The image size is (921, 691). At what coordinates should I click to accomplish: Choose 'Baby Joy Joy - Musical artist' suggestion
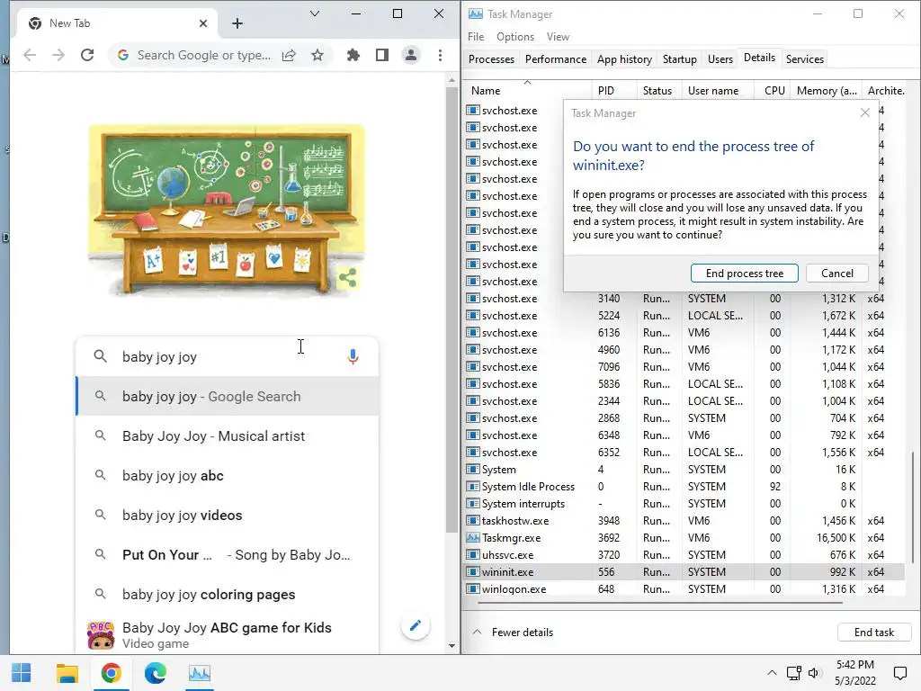tap(228, 436)
